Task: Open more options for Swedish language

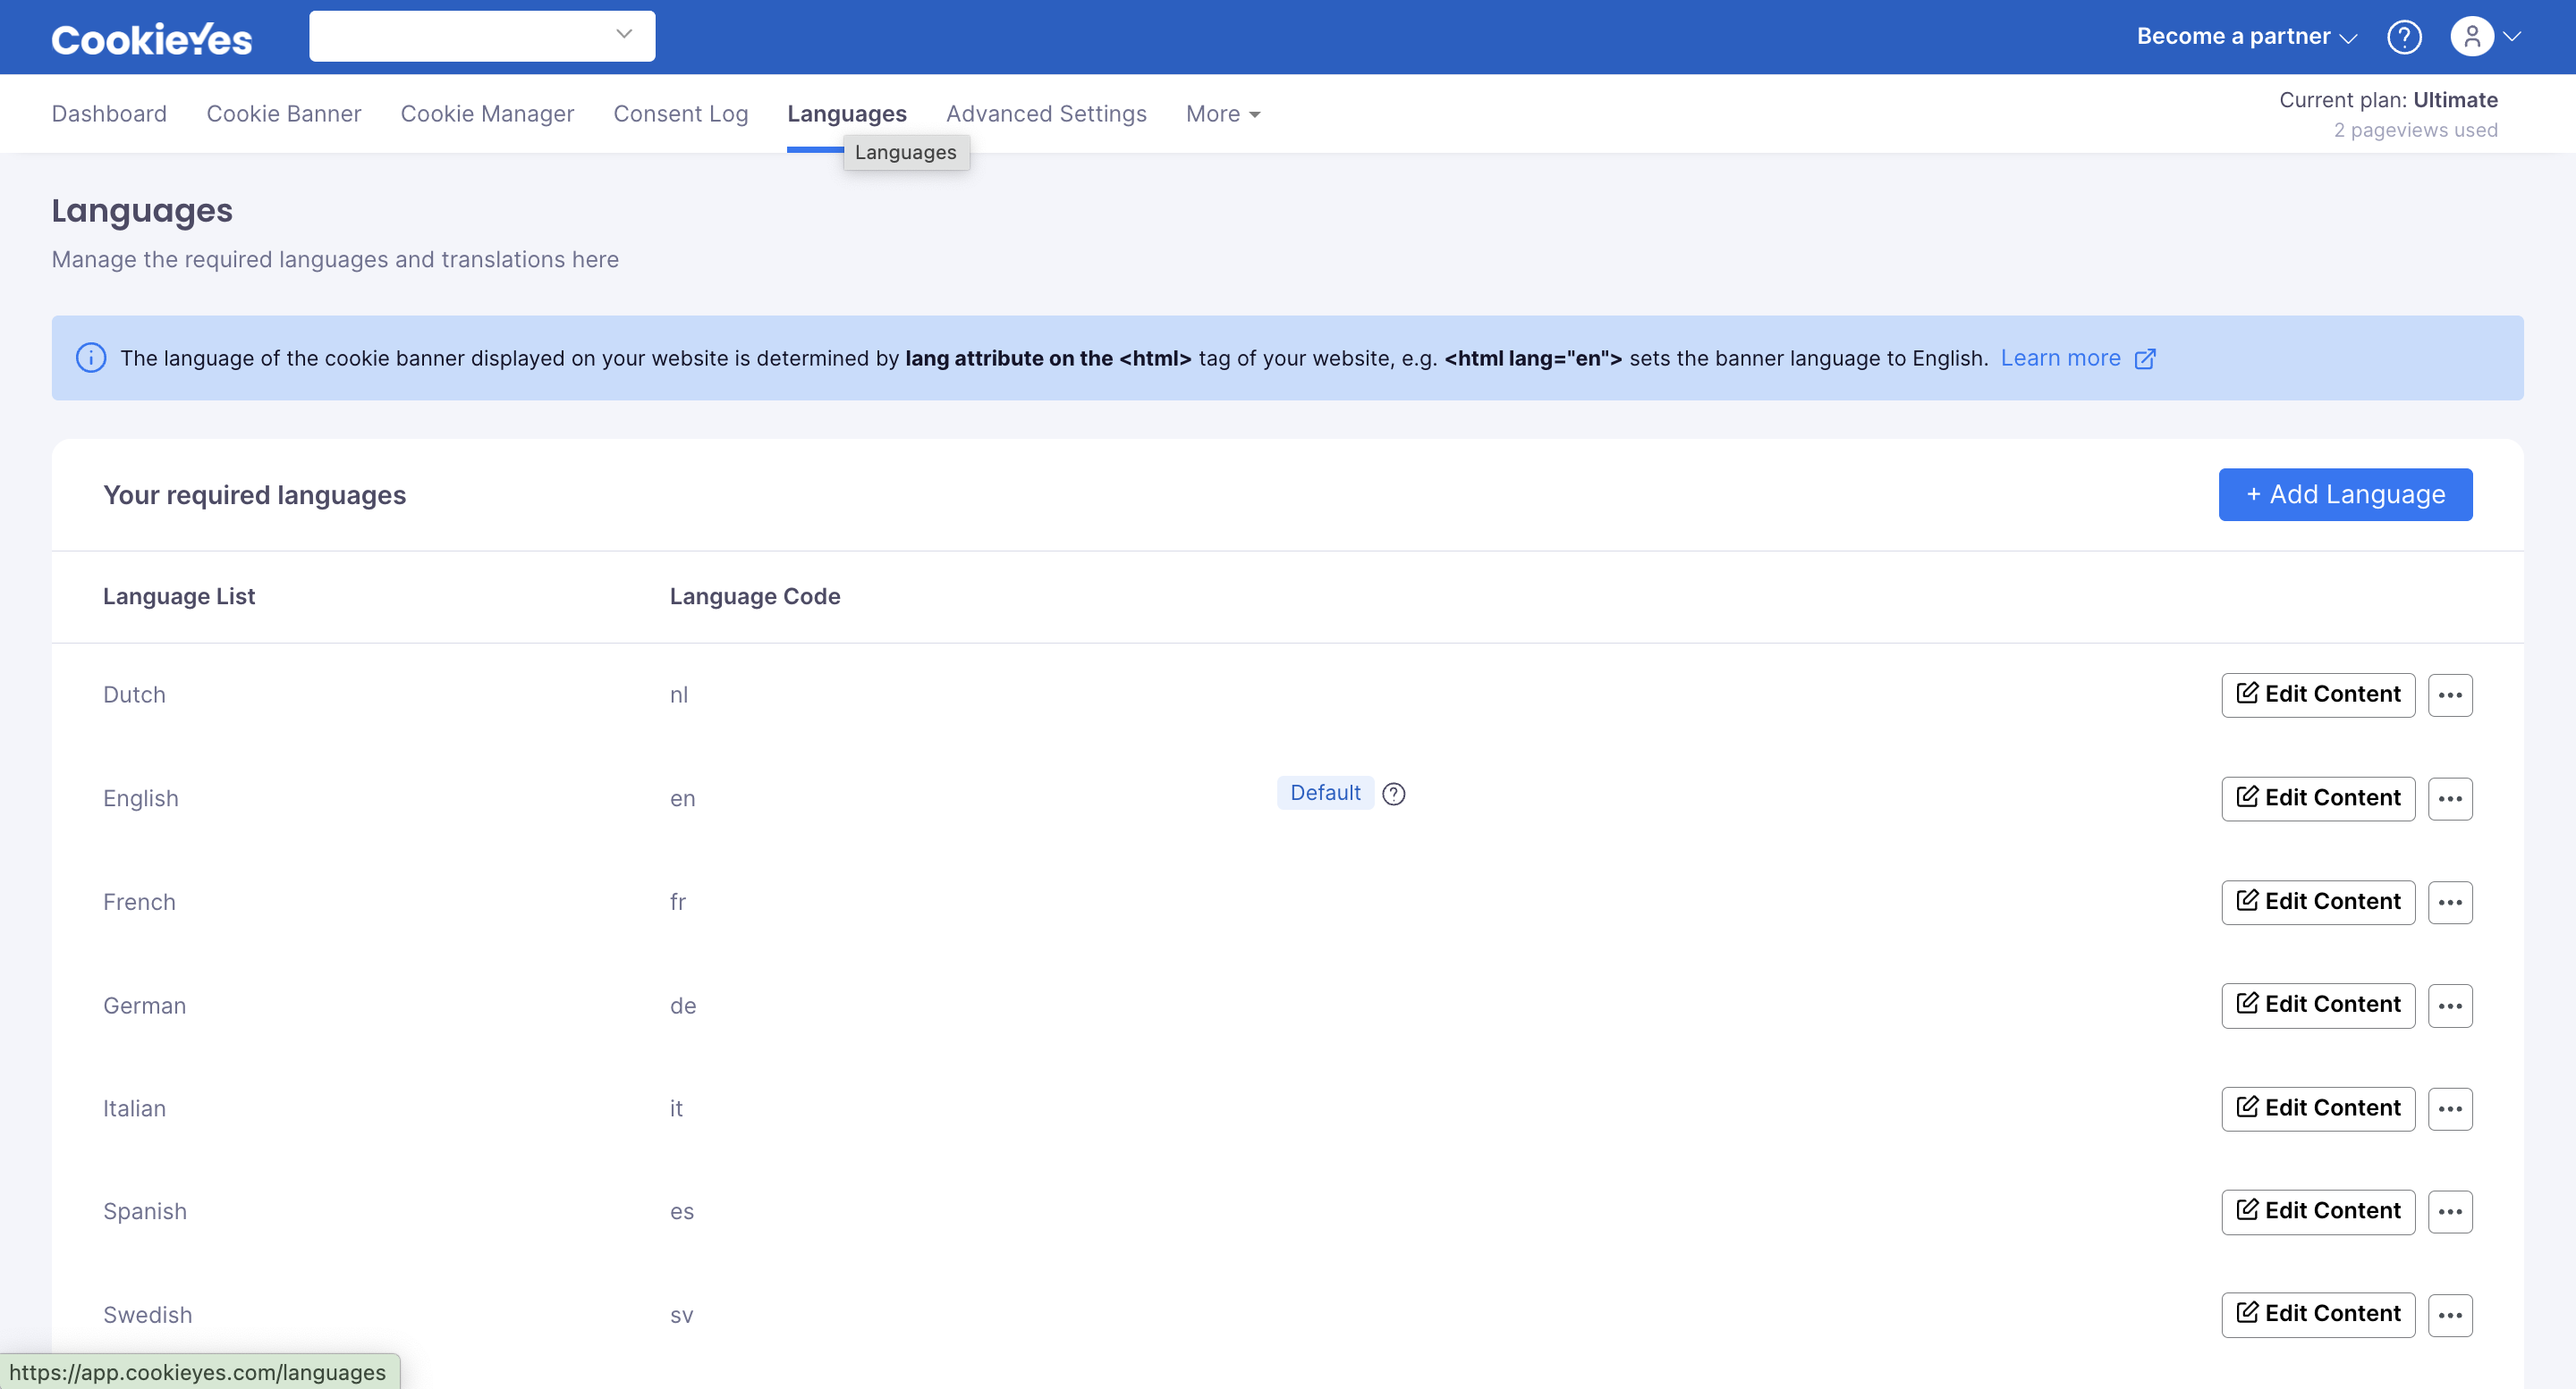Action: tap(2449, 1315)
